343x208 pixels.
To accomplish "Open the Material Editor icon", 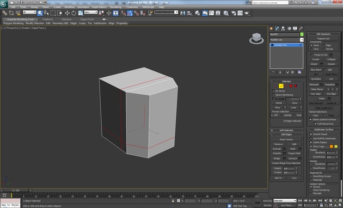I will (x=226, y=13).
